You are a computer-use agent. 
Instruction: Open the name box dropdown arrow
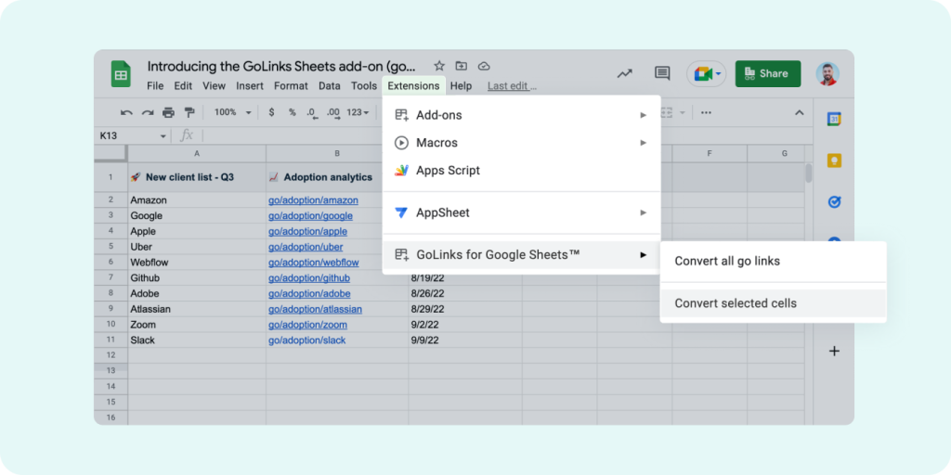(163, 136)
